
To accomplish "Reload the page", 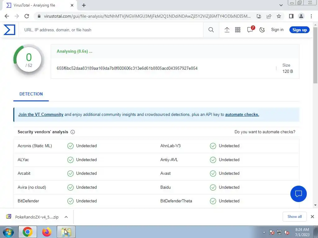I will (27, 16).
